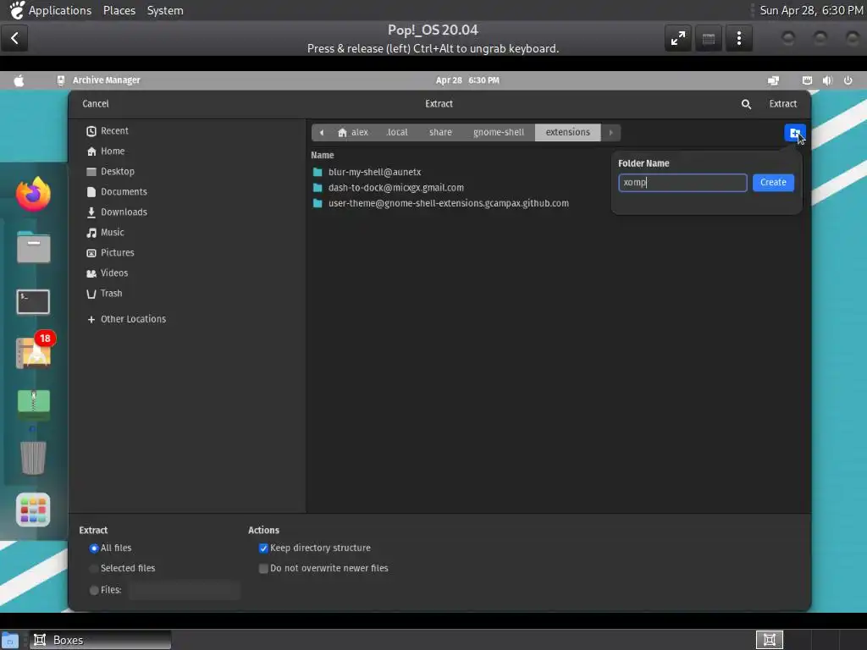
Task: Select the gnome-shell path segment
Action: 499,133
